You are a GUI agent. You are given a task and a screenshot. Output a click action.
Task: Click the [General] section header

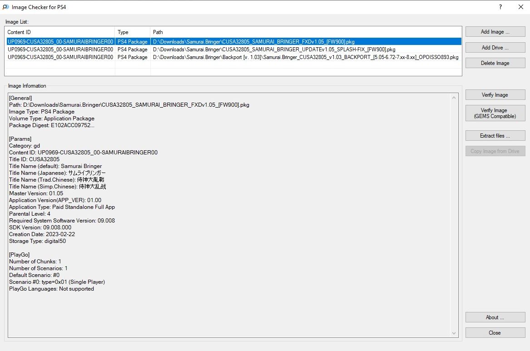coord(20,98)
